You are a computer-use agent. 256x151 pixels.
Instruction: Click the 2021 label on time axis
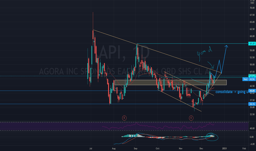tap(224, 148)
